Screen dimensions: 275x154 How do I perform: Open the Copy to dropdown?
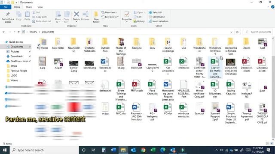66,17
